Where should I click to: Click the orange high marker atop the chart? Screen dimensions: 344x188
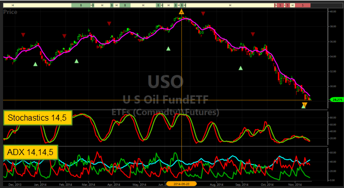[x=181, y=12]
